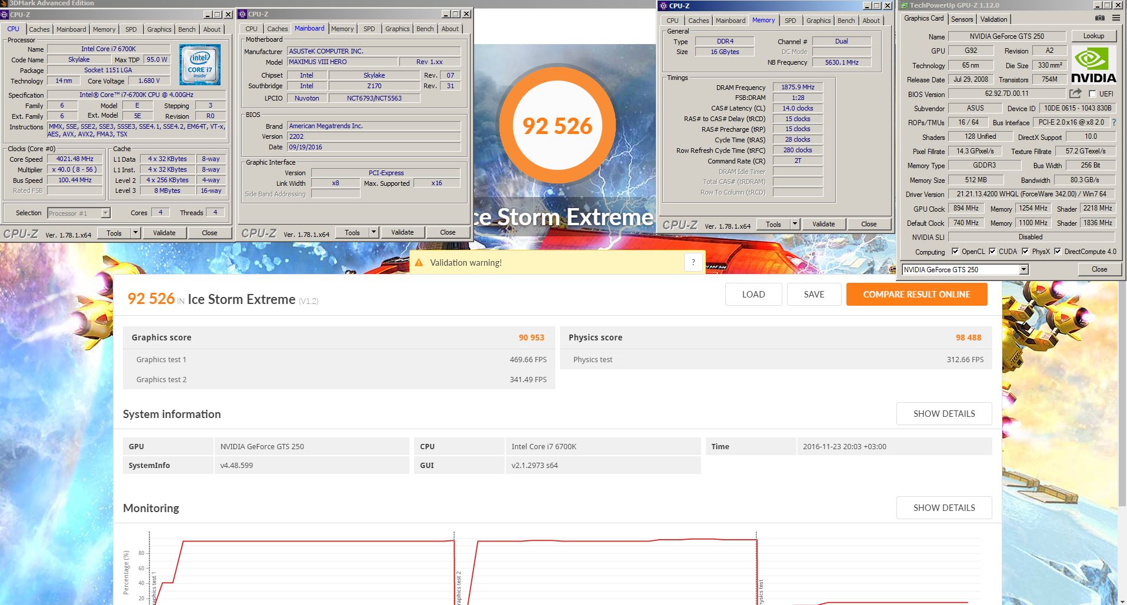Image resolution: width=1127 pixels, height=605 pixels.
Task: Open the Tools dropdown arrow in the Memory CPU-Z window
Action: click(x=795, y=224)
